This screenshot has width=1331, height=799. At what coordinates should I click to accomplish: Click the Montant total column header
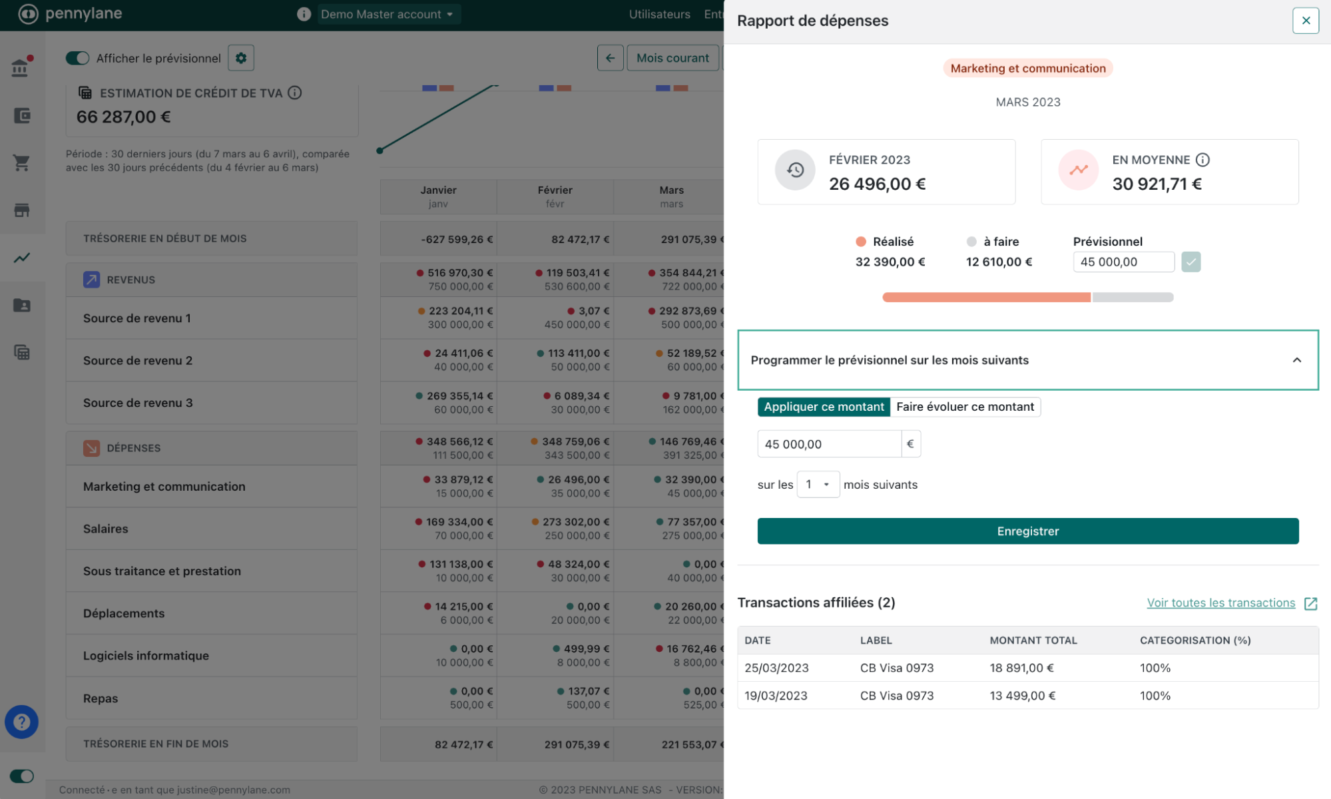[1033, 641]
